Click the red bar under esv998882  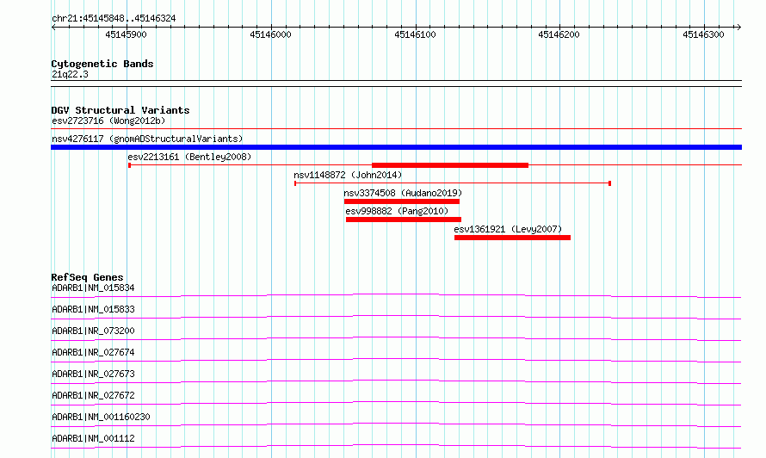click(404, 220)
